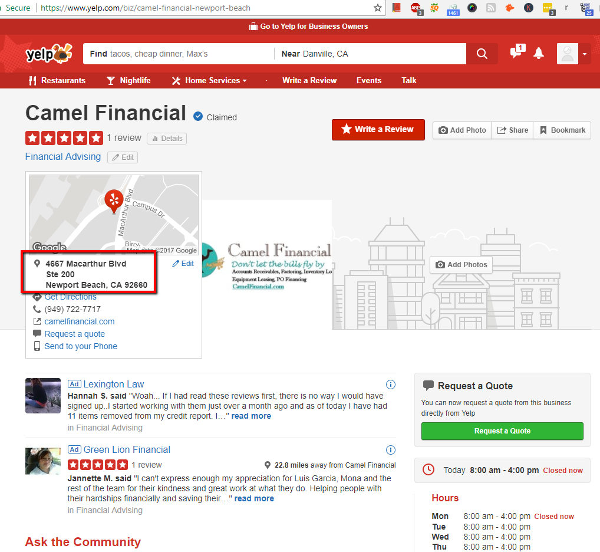Click the Add Photos button on banner
600x552 pixels.
461,265
